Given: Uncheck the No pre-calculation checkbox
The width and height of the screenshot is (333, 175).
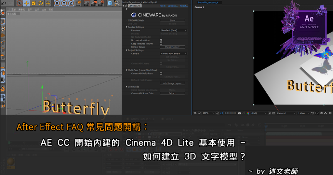Looking at the screenshot, I should pyautogui.click(x=161, y=40).
